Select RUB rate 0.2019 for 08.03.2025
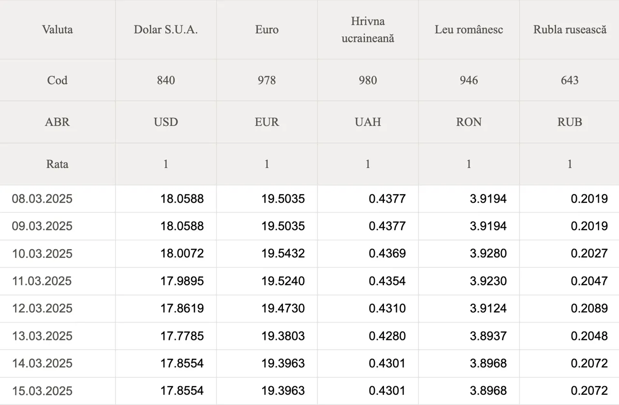Viewport: 619px width, 405px height. point(590,199)
